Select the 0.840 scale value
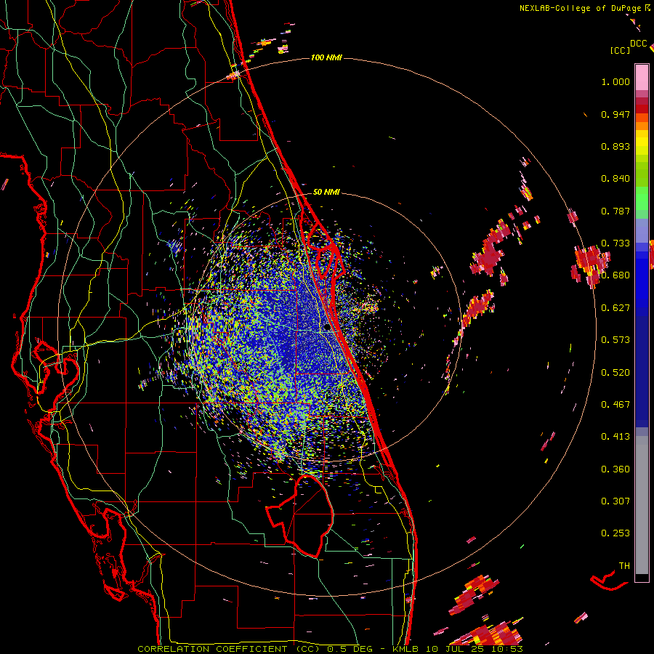This screenshot has width=654, height=654. click(x=615, y=179)
